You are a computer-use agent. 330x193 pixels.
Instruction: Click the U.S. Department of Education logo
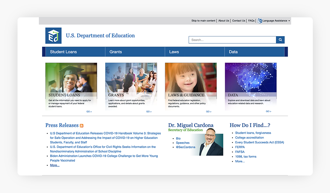click(53, 36)
